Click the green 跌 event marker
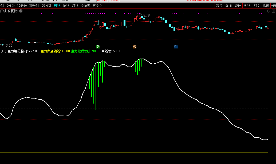276x164 pixels. click(x=98, y=47)
